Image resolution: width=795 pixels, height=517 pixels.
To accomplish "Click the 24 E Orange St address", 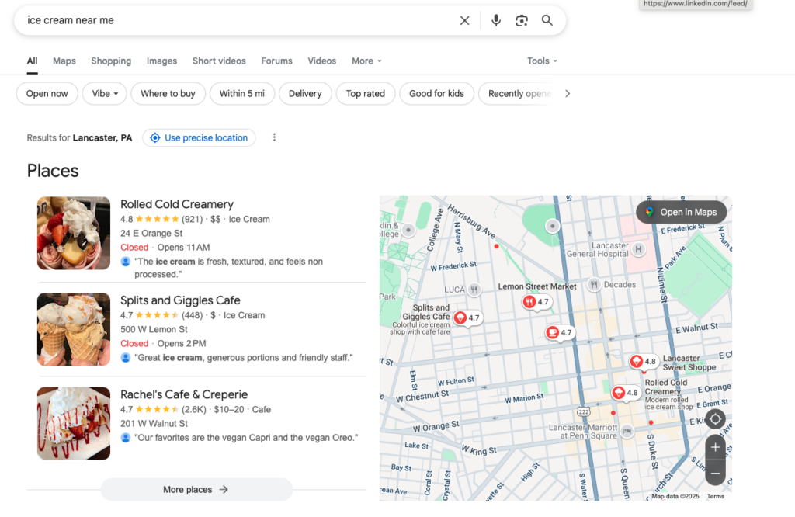I will click(x=151, y=233).
